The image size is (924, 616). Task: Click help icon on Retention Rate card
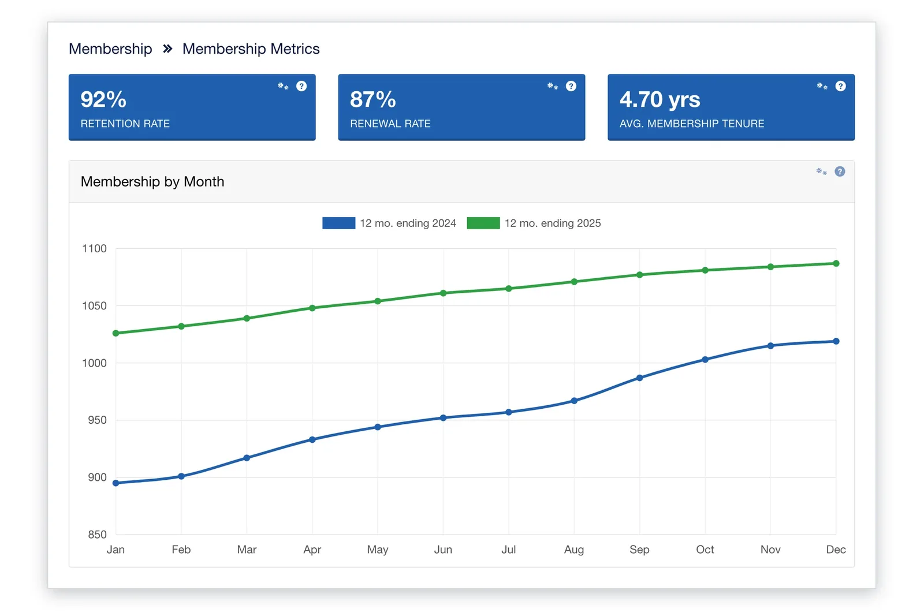[301, 86]
